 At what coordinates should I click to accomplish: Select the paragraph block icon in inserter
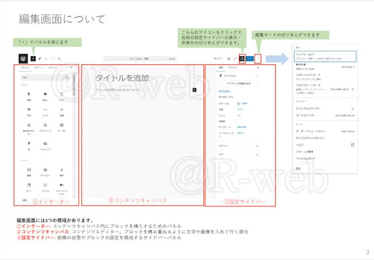click(x=29, y=93)
